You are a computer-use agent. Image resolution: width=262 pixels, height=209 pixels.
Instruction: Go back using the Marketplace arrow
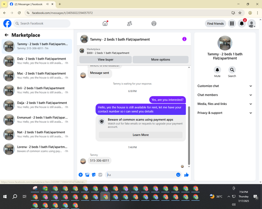tap(6, 35)
